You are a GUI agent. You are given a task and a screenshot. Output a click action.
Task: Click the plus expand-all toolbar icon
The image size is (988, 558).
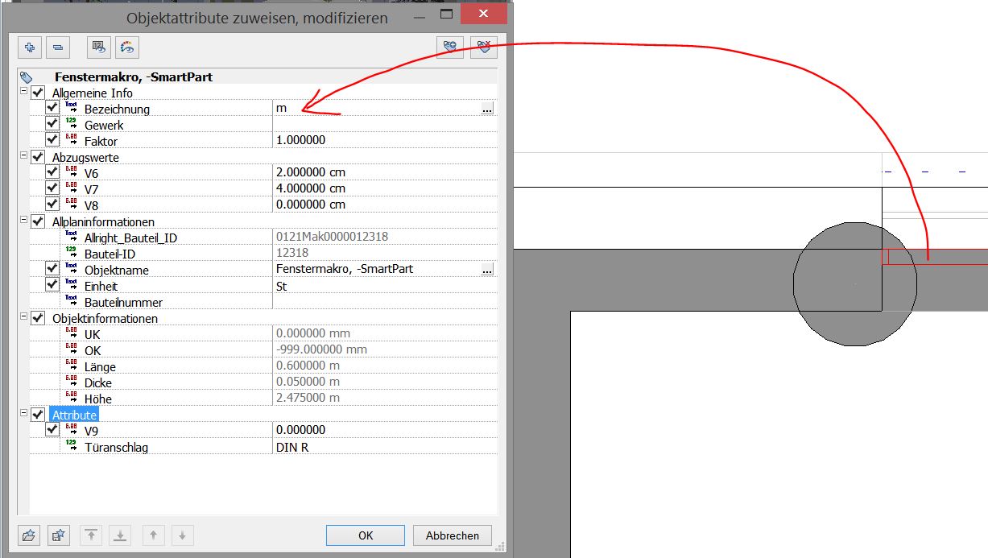click(30, 48)
